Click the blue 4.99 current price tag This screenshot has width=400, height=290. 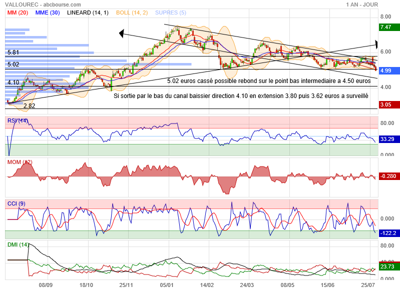pos(385,71)
